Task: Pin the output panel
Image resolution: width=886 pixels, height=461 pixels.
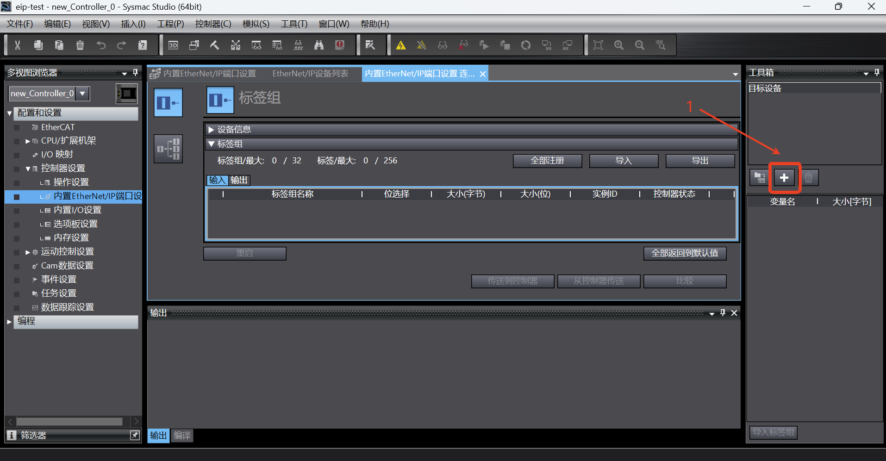Action: (723, 313)
